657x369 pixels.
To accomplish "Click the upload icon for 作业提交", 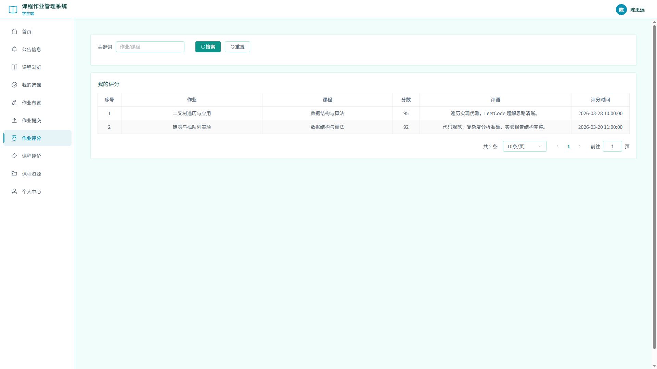I will coord(14,120).
